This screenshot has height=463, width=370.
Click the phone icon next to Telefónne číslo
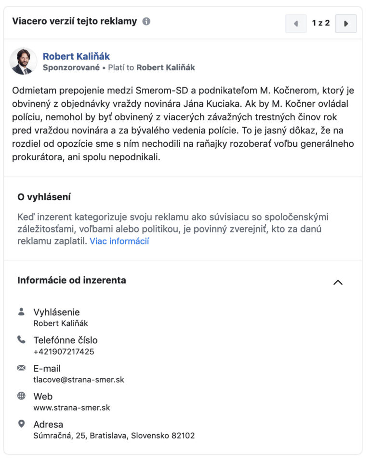coord(21,340)
